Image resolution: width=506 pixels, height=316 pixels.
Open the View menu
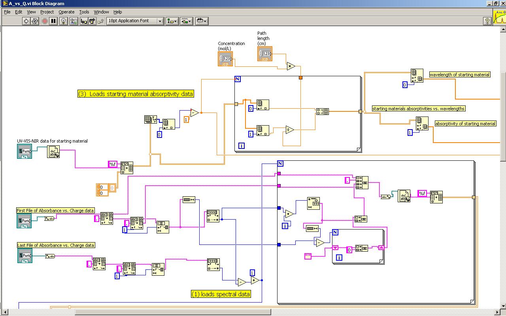[31, 12]
